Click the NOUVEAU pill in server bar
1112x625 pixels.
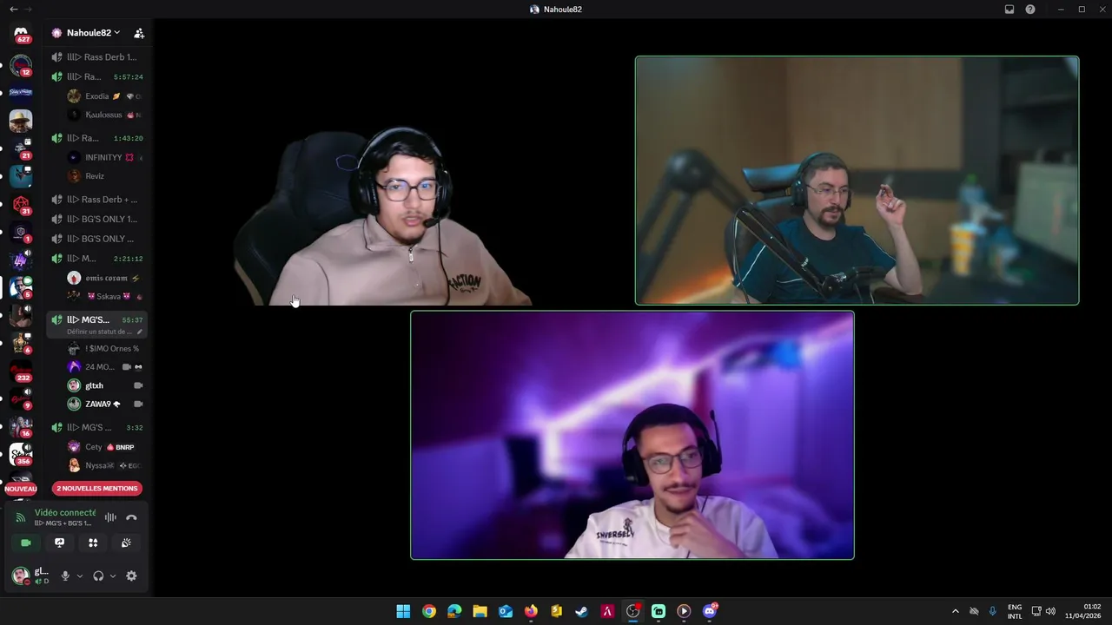(21, 489)
